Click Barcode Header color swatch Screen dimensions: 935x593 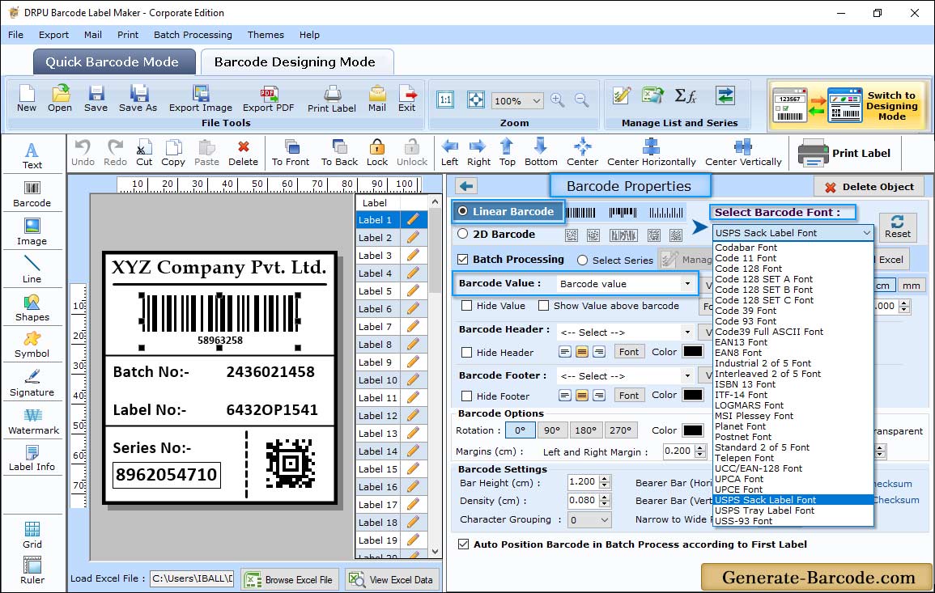tap(692, 352)
